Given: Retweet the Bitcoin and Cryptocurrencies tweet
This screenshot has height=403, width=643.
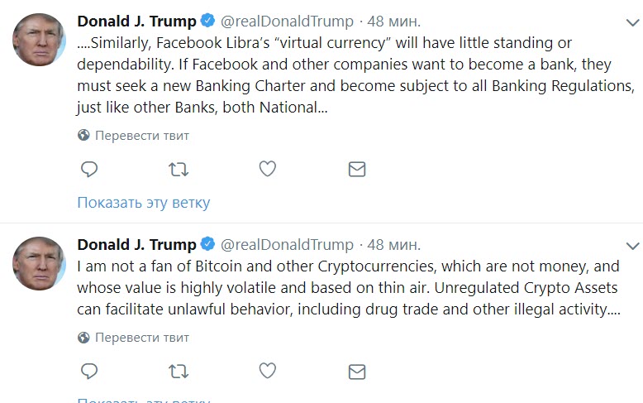Looking at the screenshot, I should [x=178, y=371].
